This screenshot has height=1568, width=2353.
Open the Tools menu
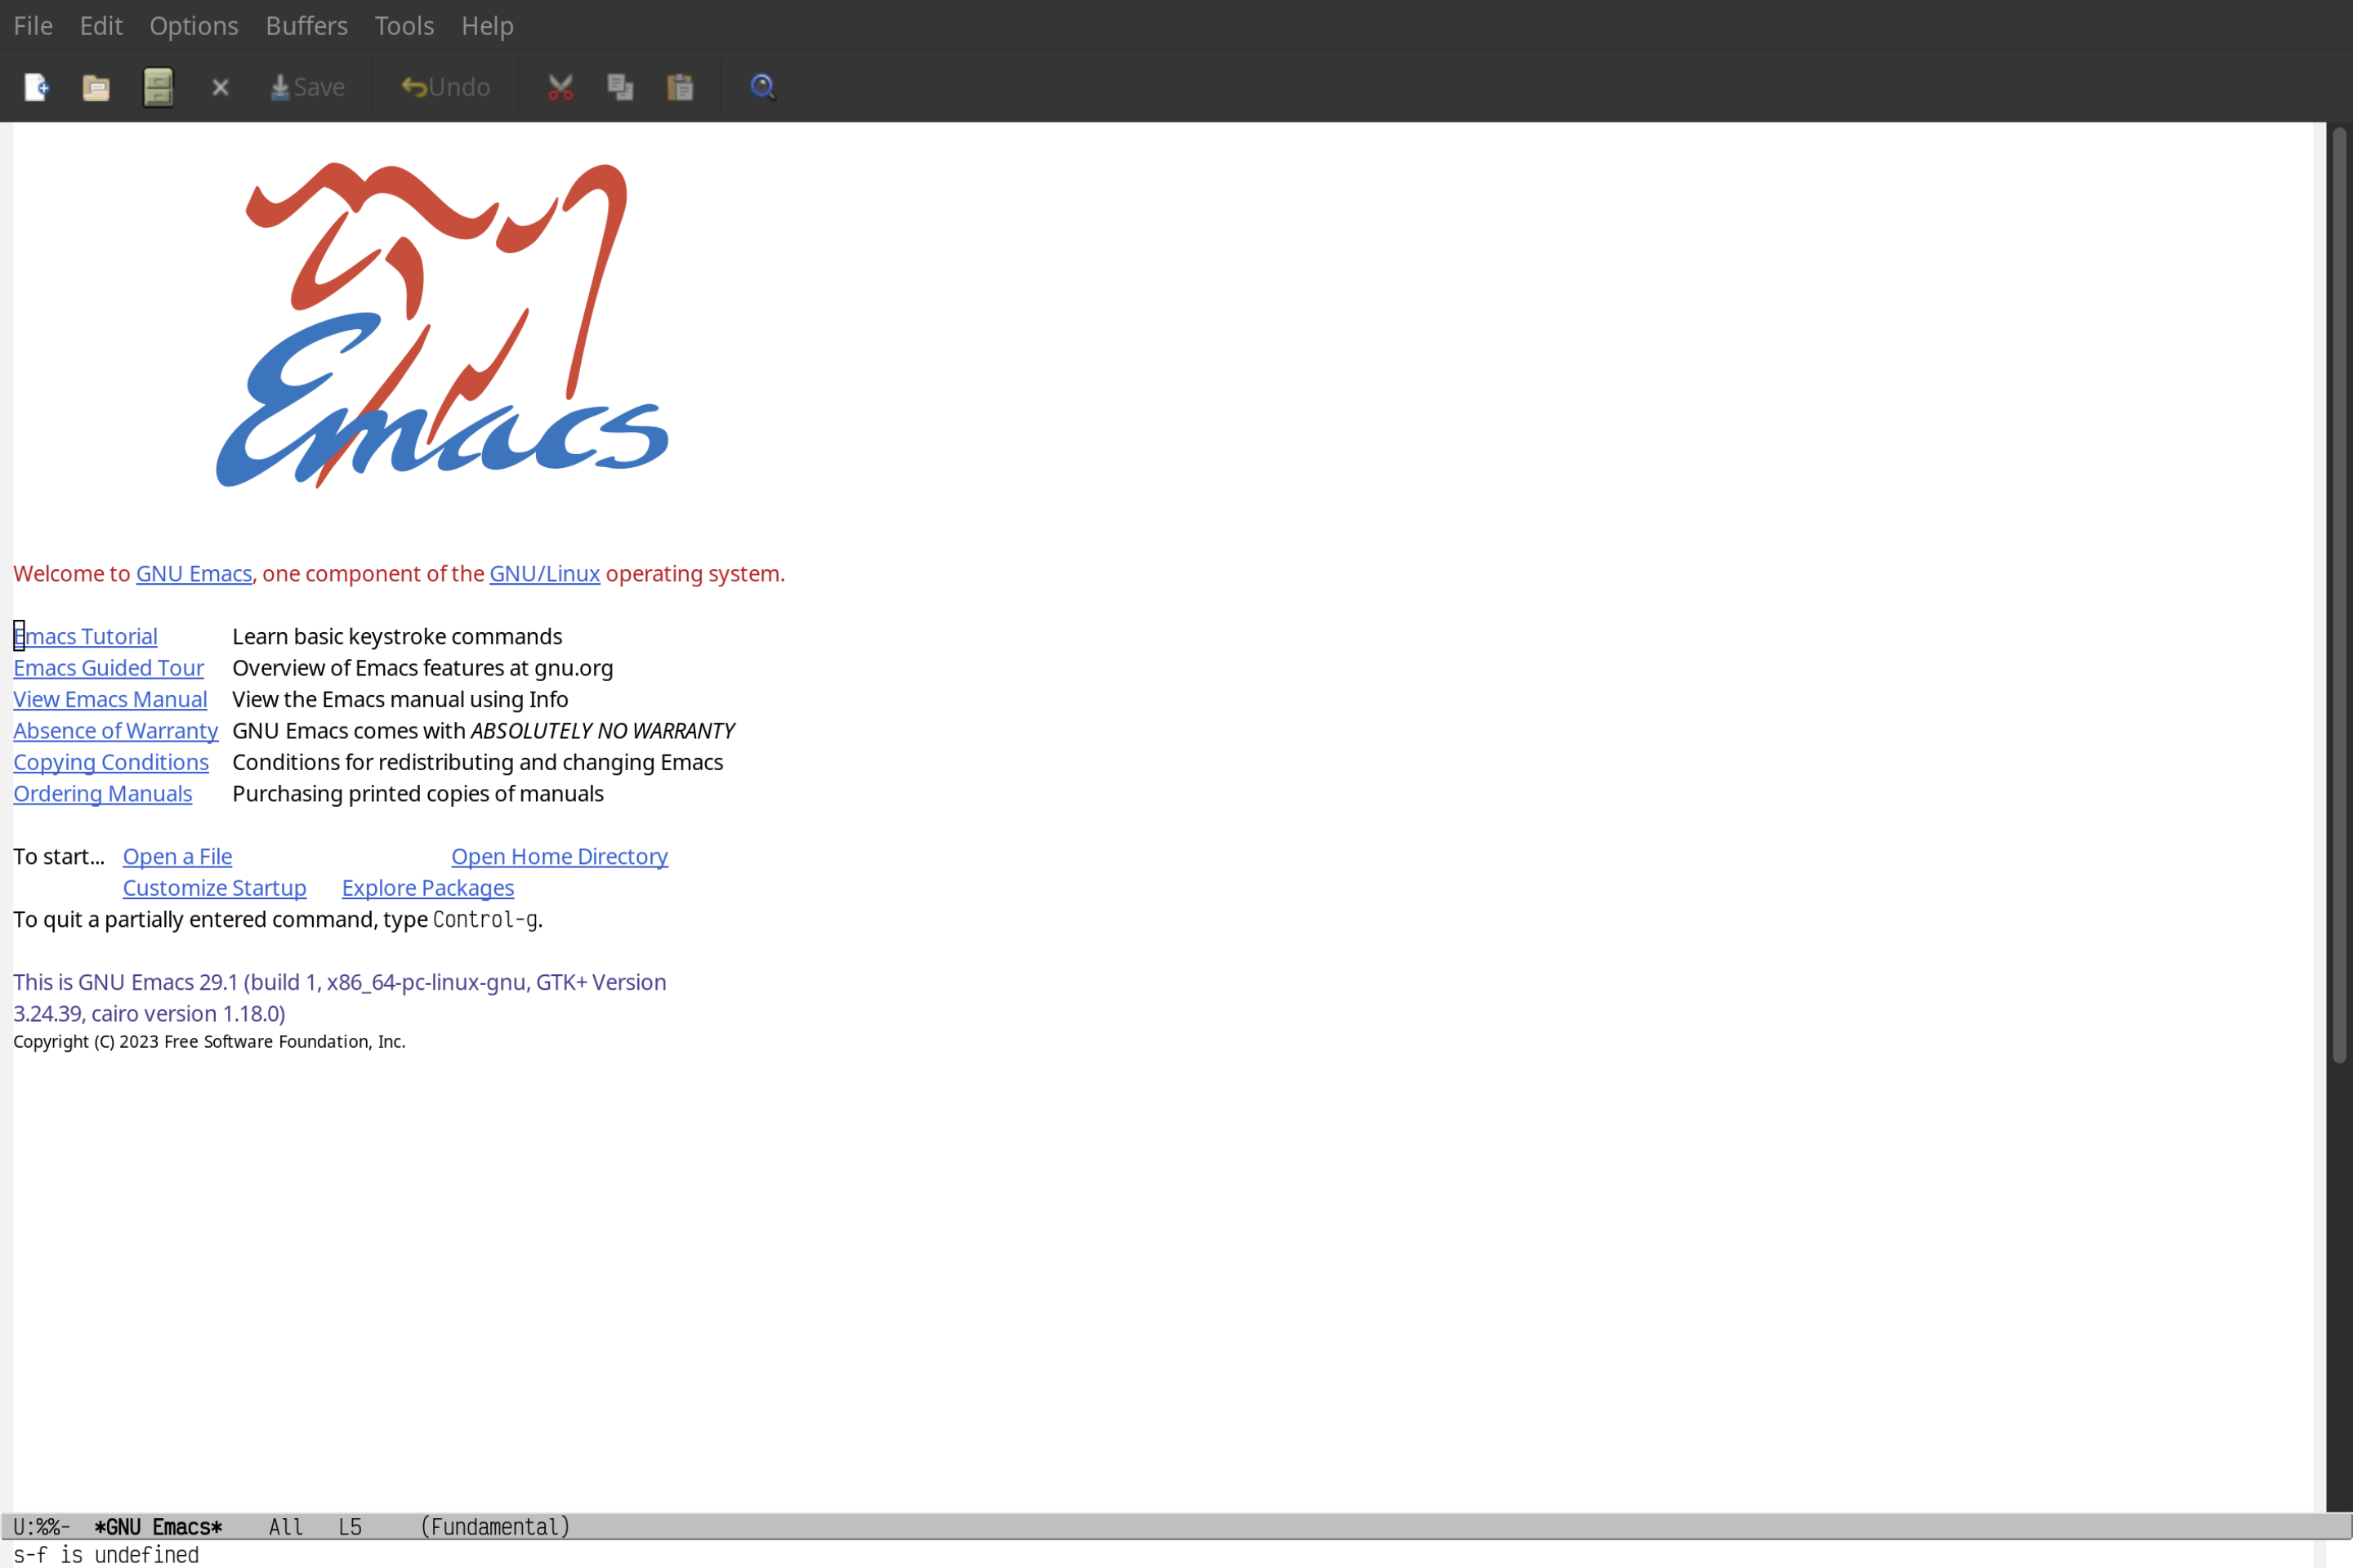click(x=403, y=24)
